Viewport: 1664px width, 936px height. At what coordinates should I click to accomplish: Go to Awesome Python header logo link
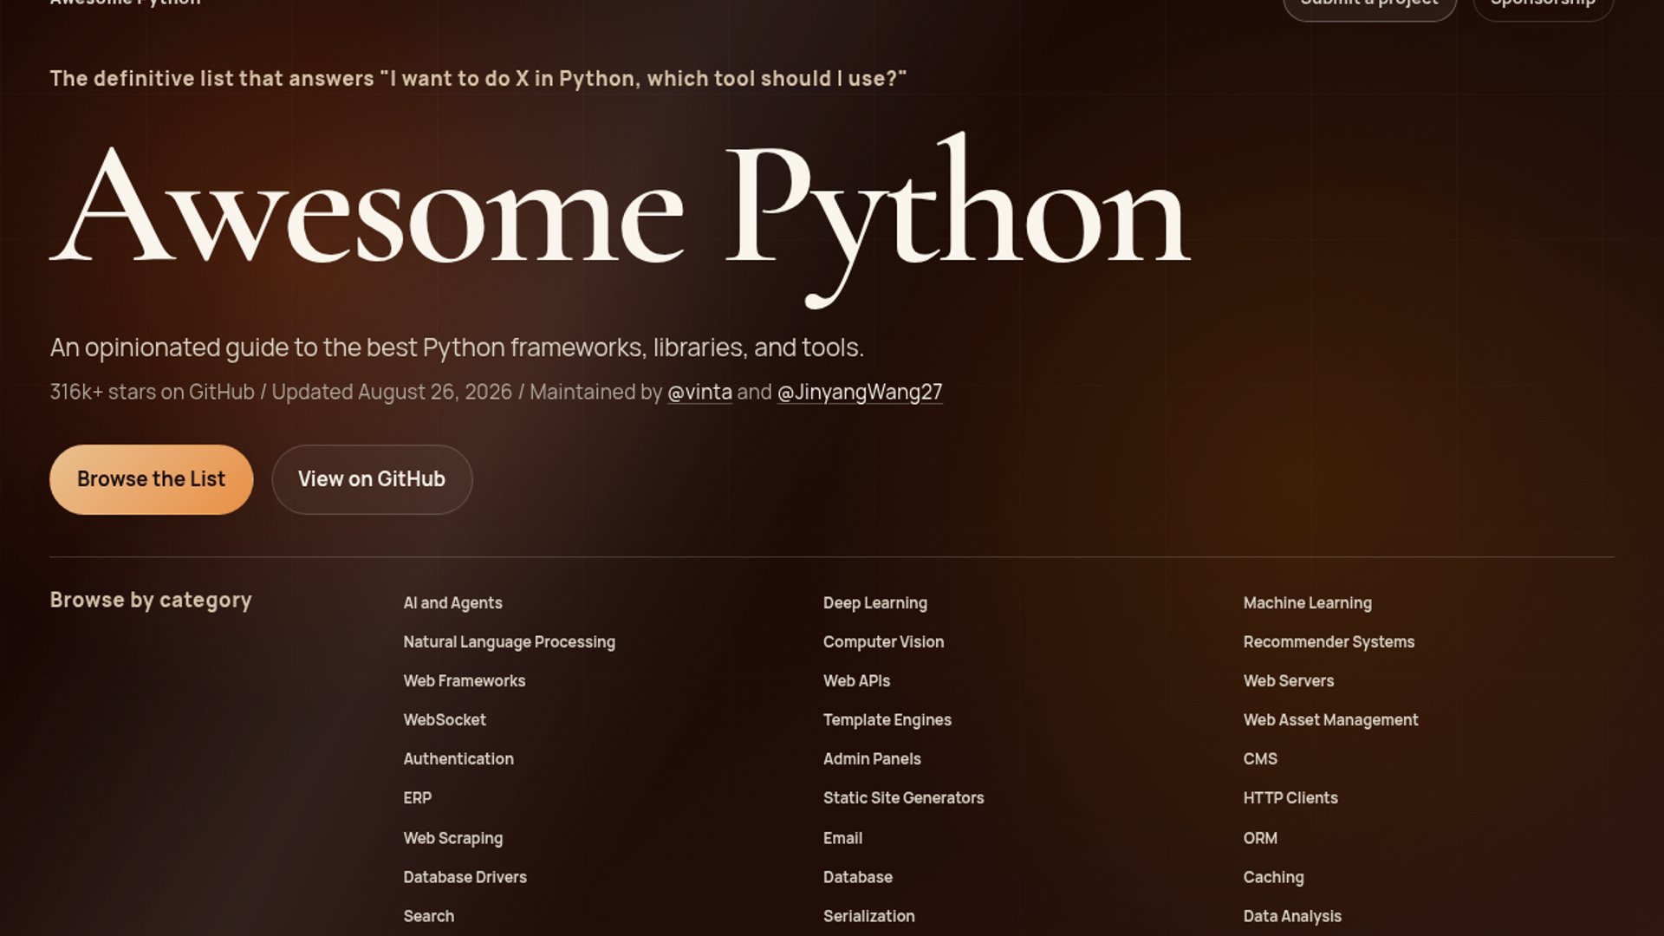pos(126,3)
